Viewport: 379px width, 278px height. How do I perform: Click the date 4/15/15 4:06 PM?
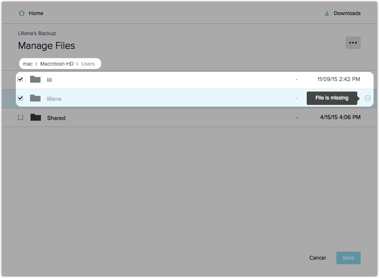340,117
